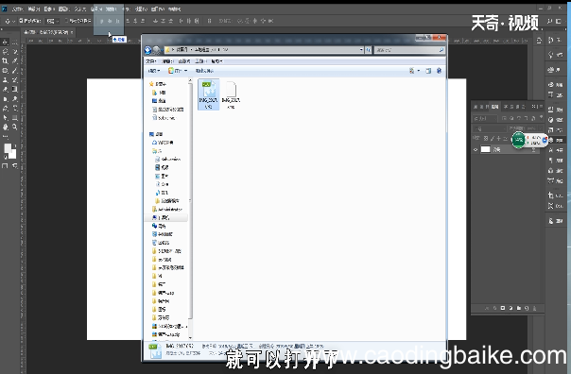Viewport: 571px width, 374px height.
Task: Open Photoshop search magnifier at top right
Action: 549,21
